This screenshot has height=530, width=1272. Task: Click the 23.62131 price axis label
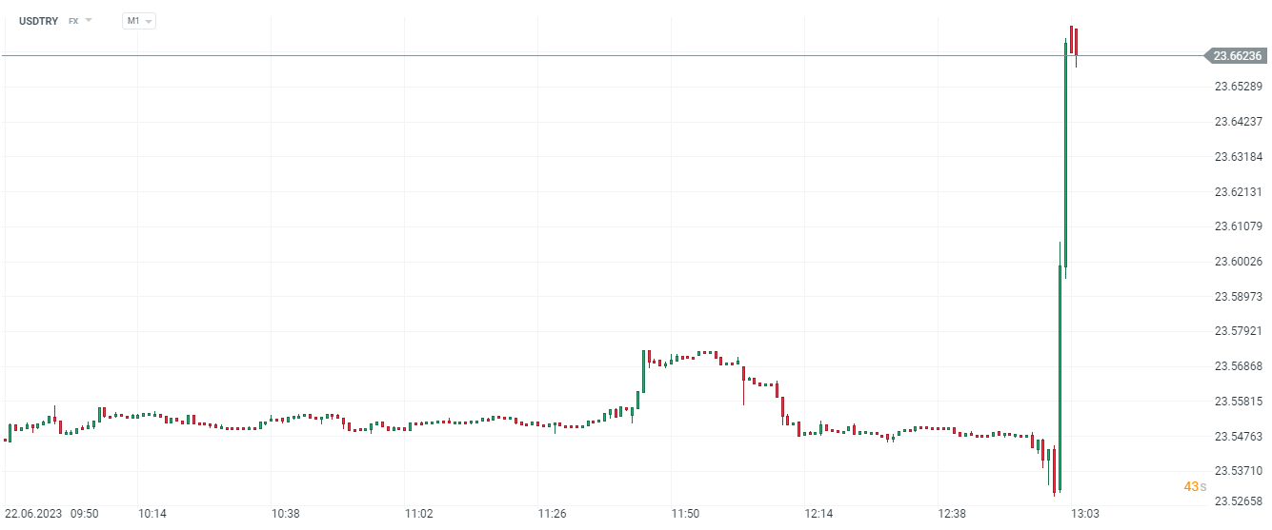[1238, 191]
